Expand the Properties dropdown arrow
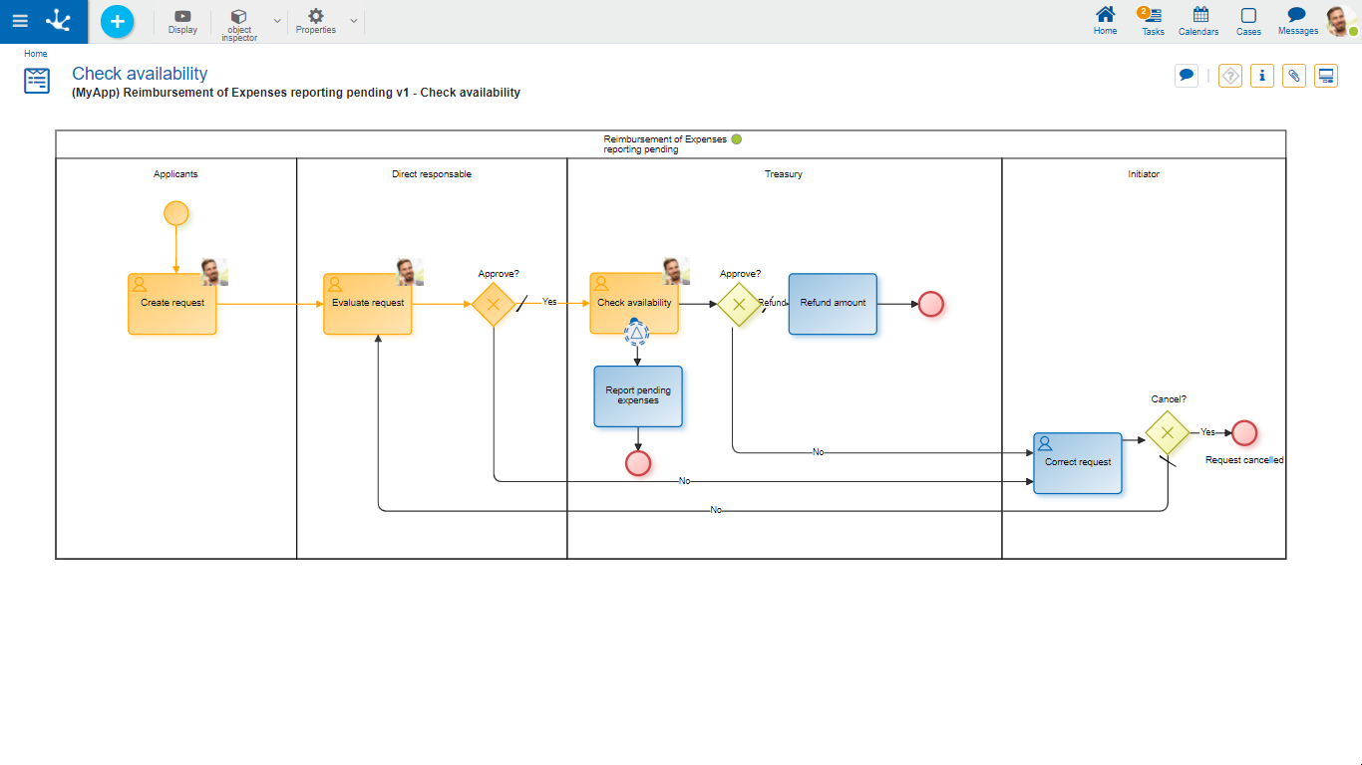The height and width of the screenshot is (765, 1362). 354,21
